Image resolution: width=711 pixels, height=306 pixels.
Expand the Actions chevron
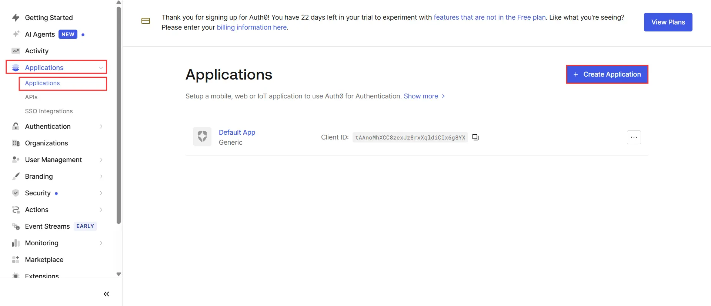[x=101, y=210]
